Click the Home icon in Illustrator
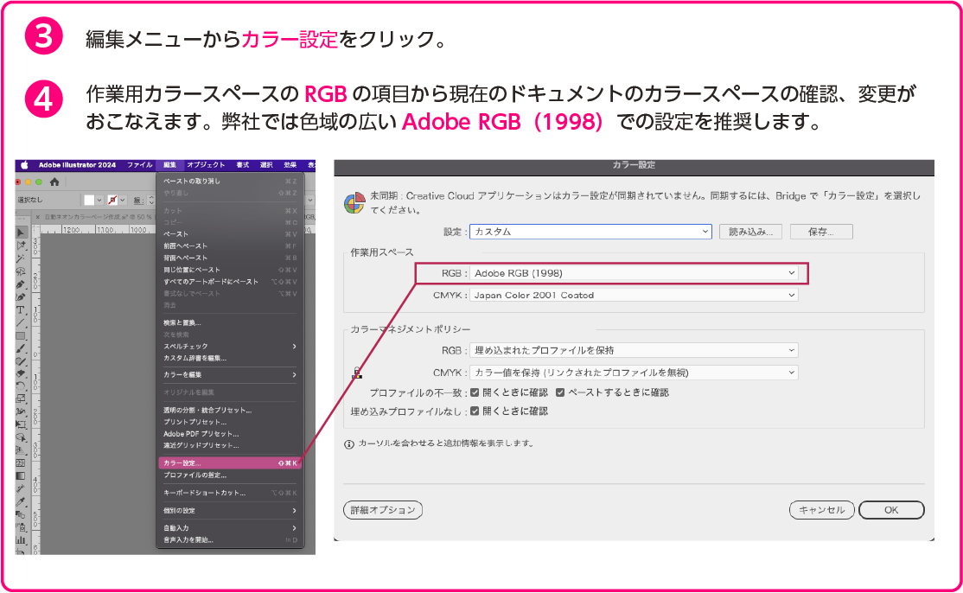 click(x=54, y=182)
